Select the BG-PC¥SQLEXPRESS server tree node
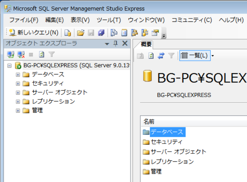The height and width of the screenshot is (182, 247). [x=76, y=65]
